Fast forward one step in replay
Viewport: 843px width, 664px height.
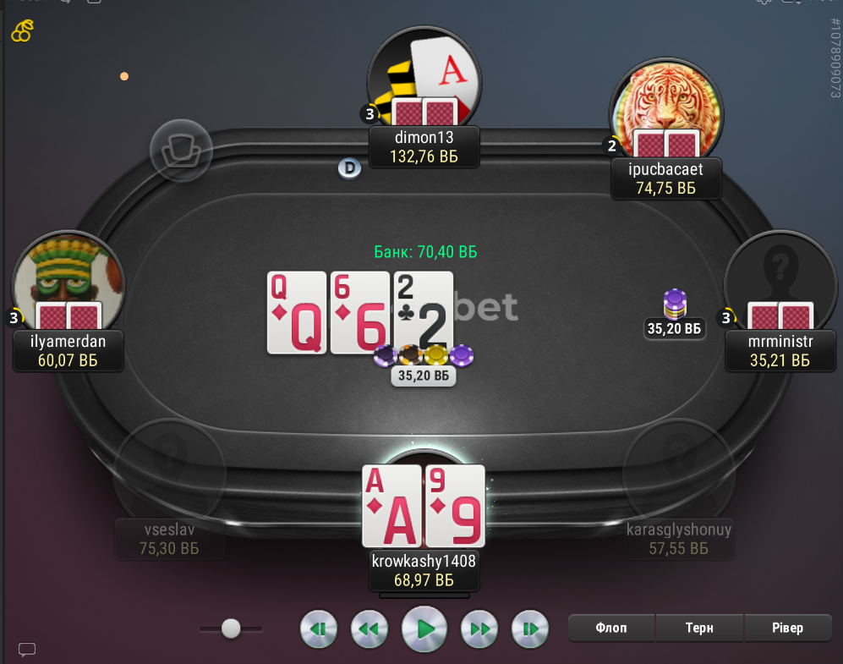(x=479, y=628)
